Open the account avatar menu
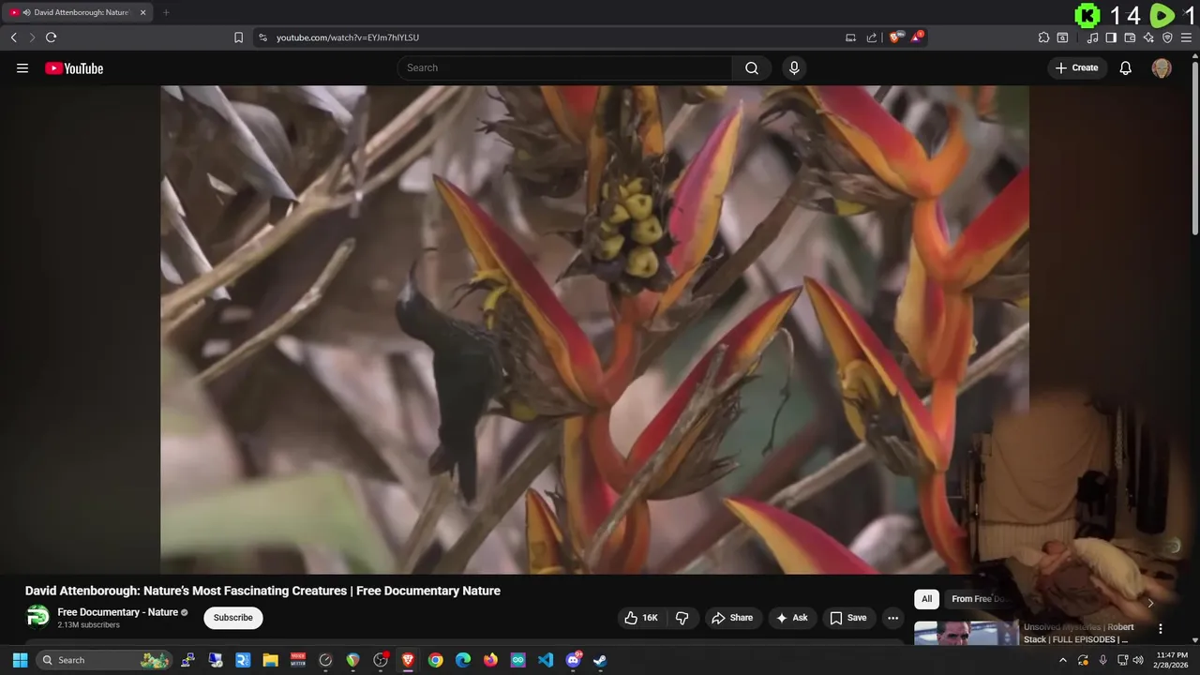Viewport: 1200px width, 675px height. pyautogui.click(x=1162, y=67)
